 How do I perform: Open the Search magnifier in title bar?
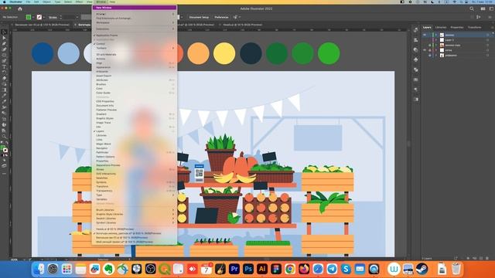[x=472, y=8]
